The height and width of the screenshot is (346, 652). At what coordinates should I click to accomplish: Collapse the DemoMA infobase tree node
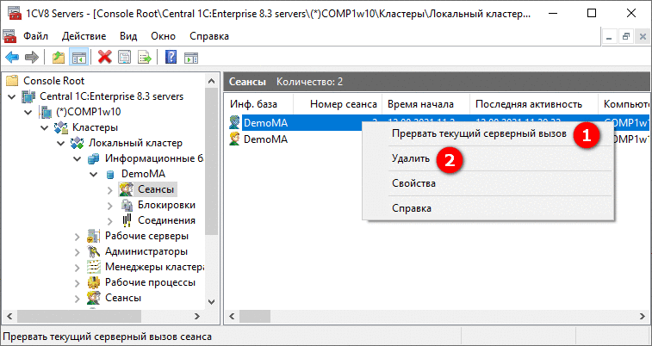click(x=94, y=174)
